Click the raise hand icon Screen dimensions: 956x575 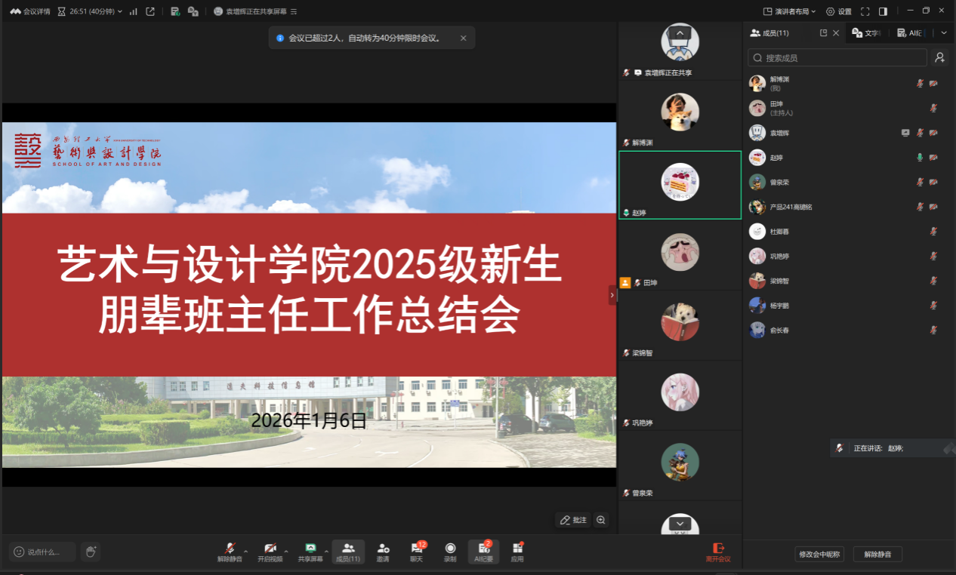91,552
